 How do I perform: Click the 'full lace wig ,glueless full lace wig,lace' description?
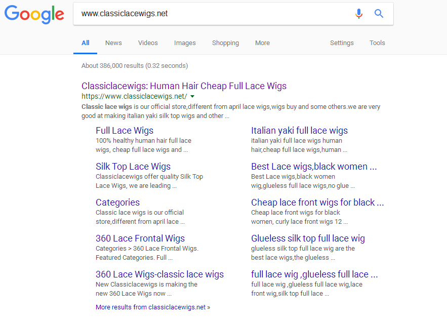click(307, 289)
